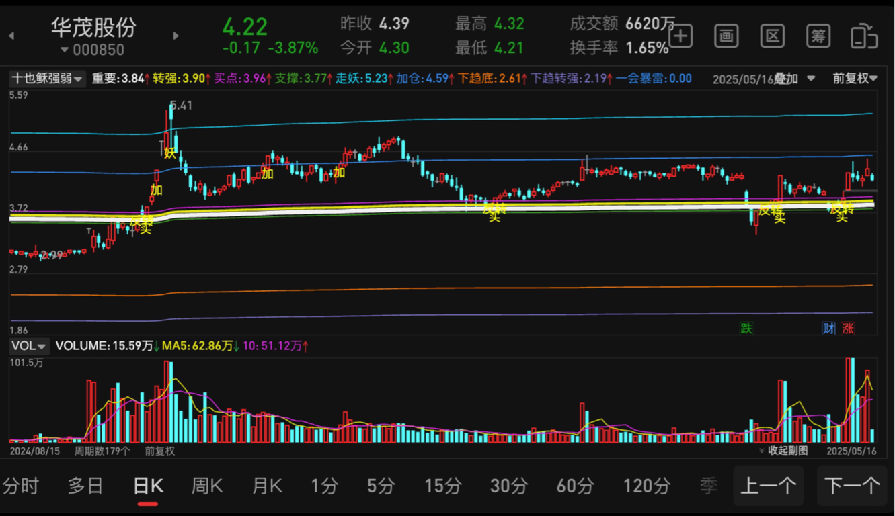Switch to 120分 period tab

[647, 485]
